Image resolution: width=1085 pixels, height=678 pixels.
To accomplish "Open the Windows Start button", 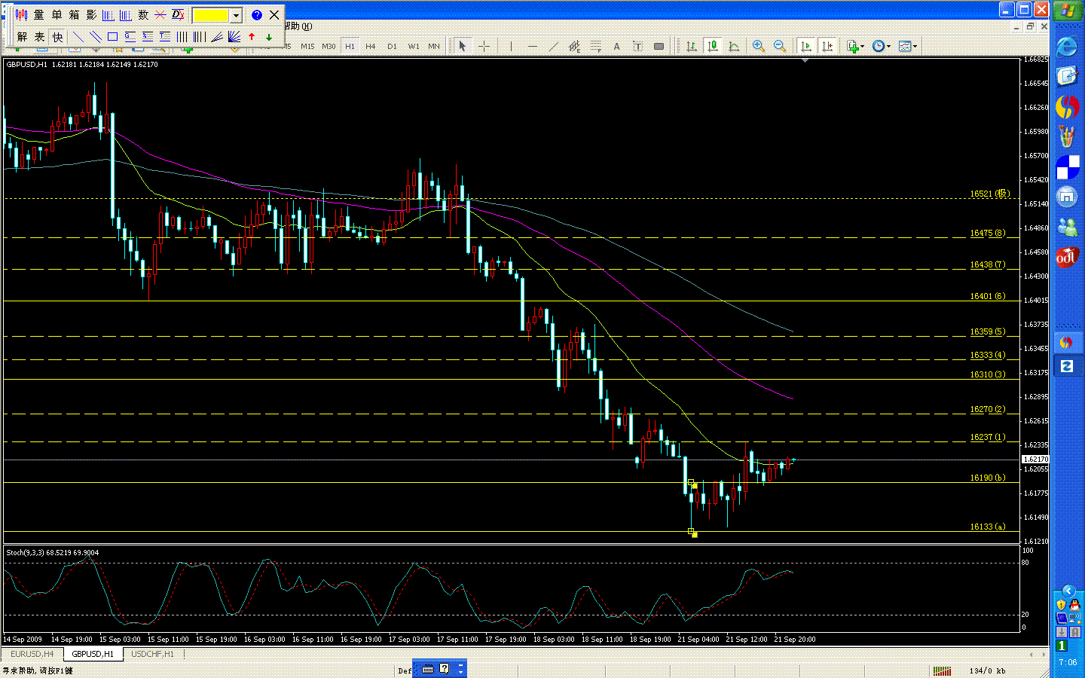I will pos(1068,11).
